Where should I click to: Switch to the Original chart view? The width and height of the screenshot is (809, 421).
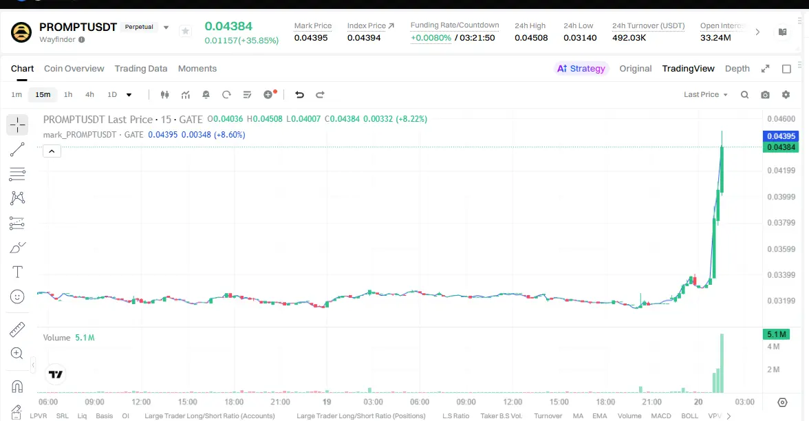tap(635, 69)
